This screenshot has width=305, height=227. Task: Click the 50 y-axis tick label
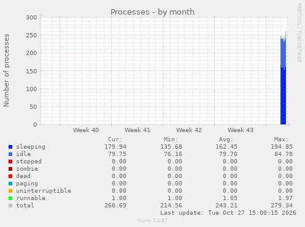pos(33,107)
